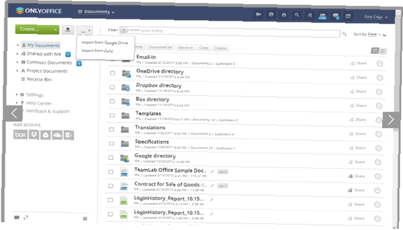Expand the Common Documents tree arrow
Viewport: 403px width, 230px height.
pos(17,62)
